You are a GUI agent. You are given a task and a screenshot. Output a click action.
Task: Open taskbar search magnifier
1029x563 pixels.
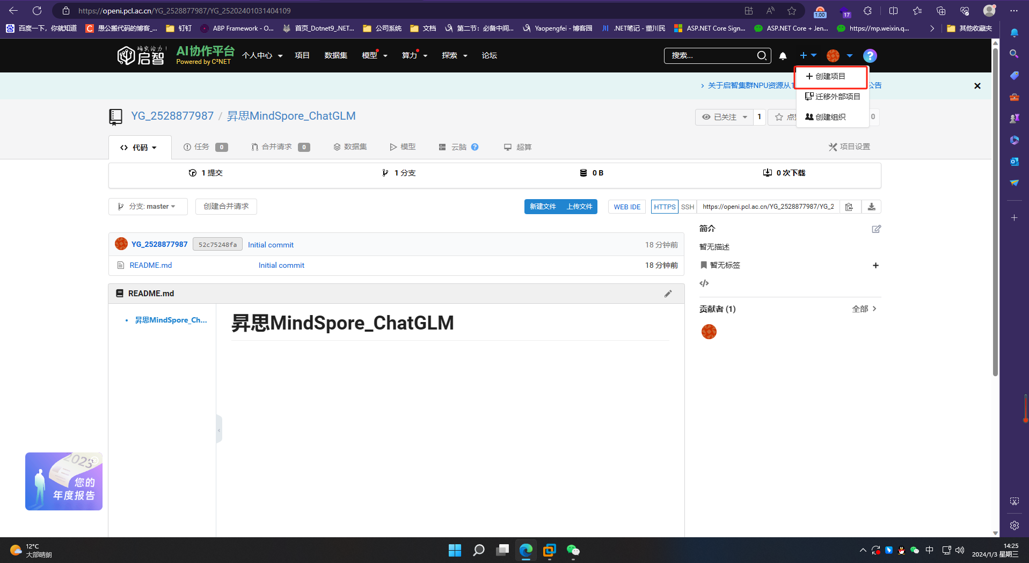click(x=478, y=550)
